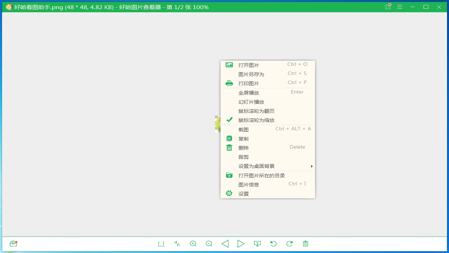The height and width of the screenshot is (253, 449).
Task: Open 设置 with the gear icon
Action: pos(229,194)
